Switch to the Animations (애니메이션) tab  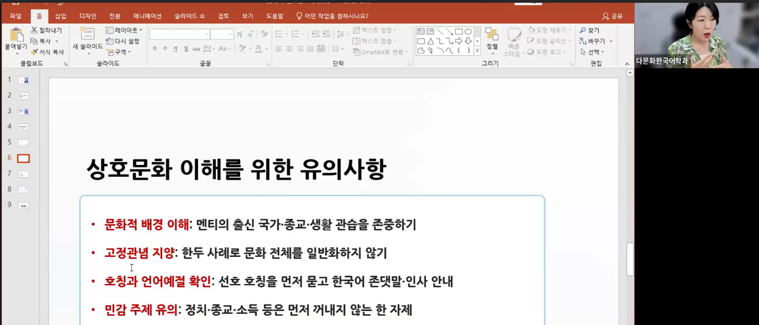[147, 16]
